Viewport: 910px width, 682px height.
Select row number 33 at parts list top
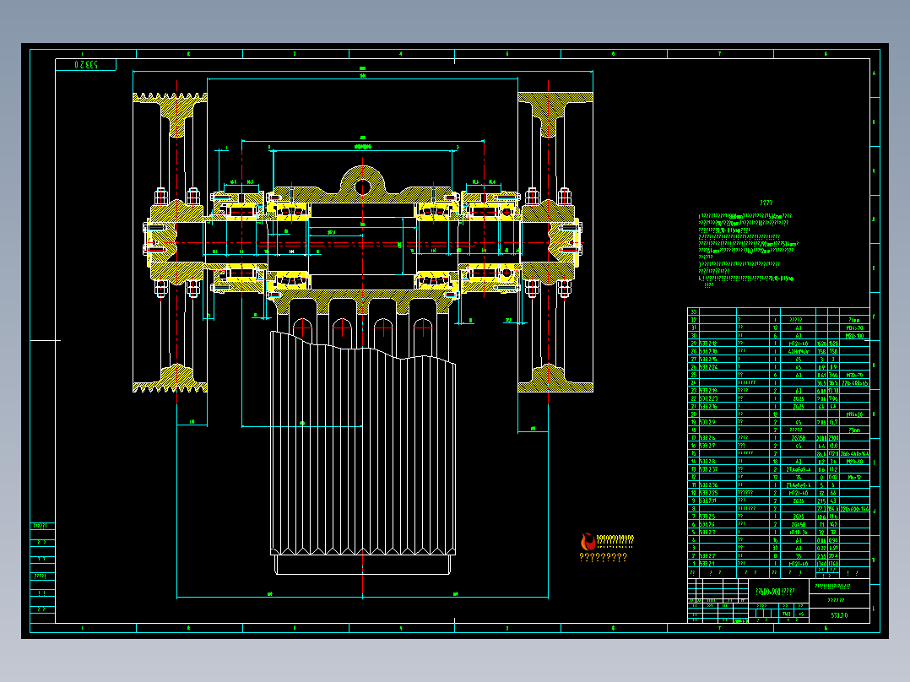pyautogui.click(x=693, y=311)
